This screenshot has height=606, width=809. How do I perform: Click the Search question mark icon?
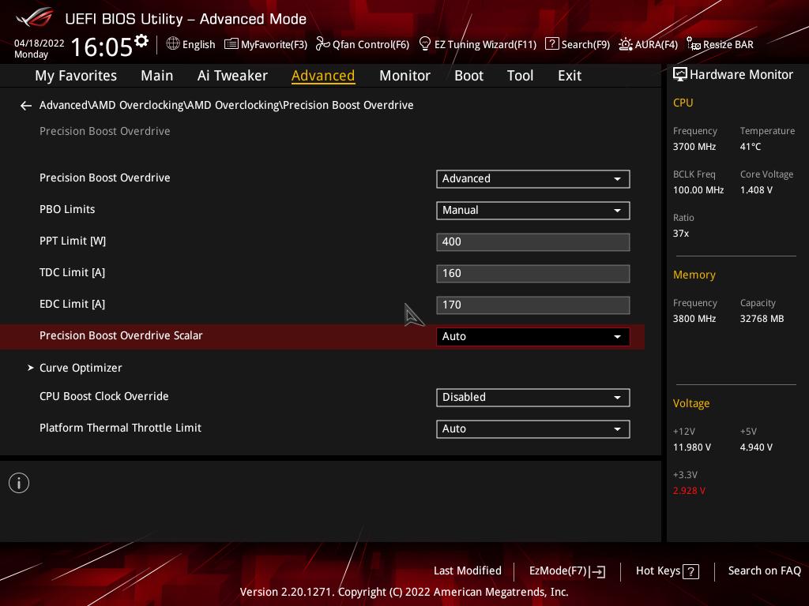[551, 44]
